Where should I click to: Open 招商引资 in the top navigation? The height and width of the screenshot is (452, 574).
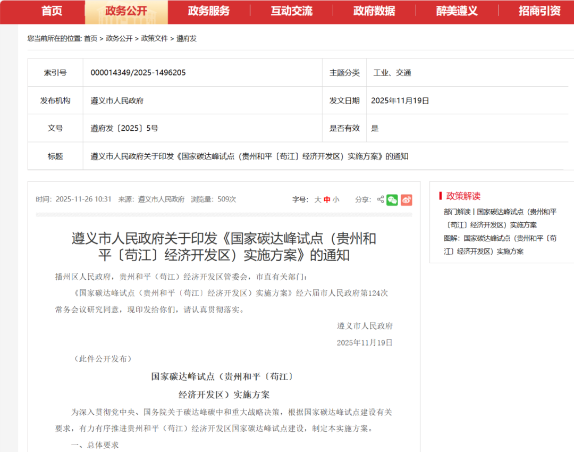[539, 11]
